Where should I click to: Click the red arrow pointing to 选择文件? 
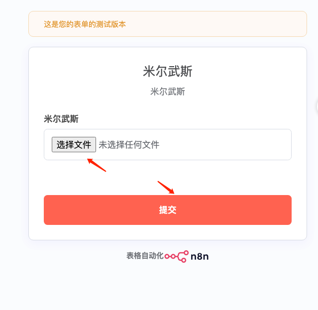[x=97, y=165]
